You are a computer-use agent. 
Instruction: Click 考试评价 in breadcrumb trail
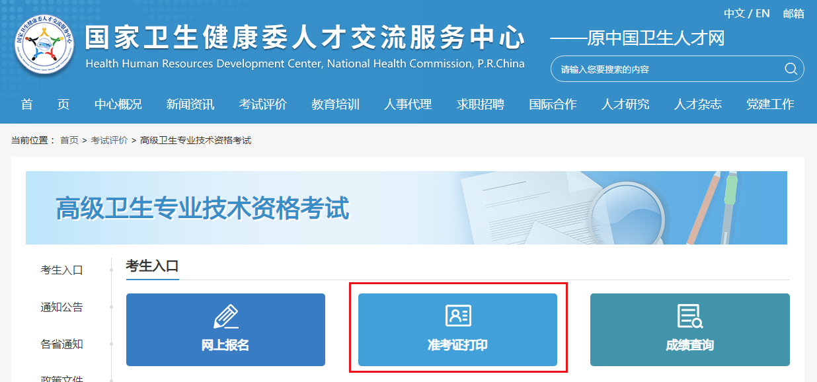(x=109, y=140)
